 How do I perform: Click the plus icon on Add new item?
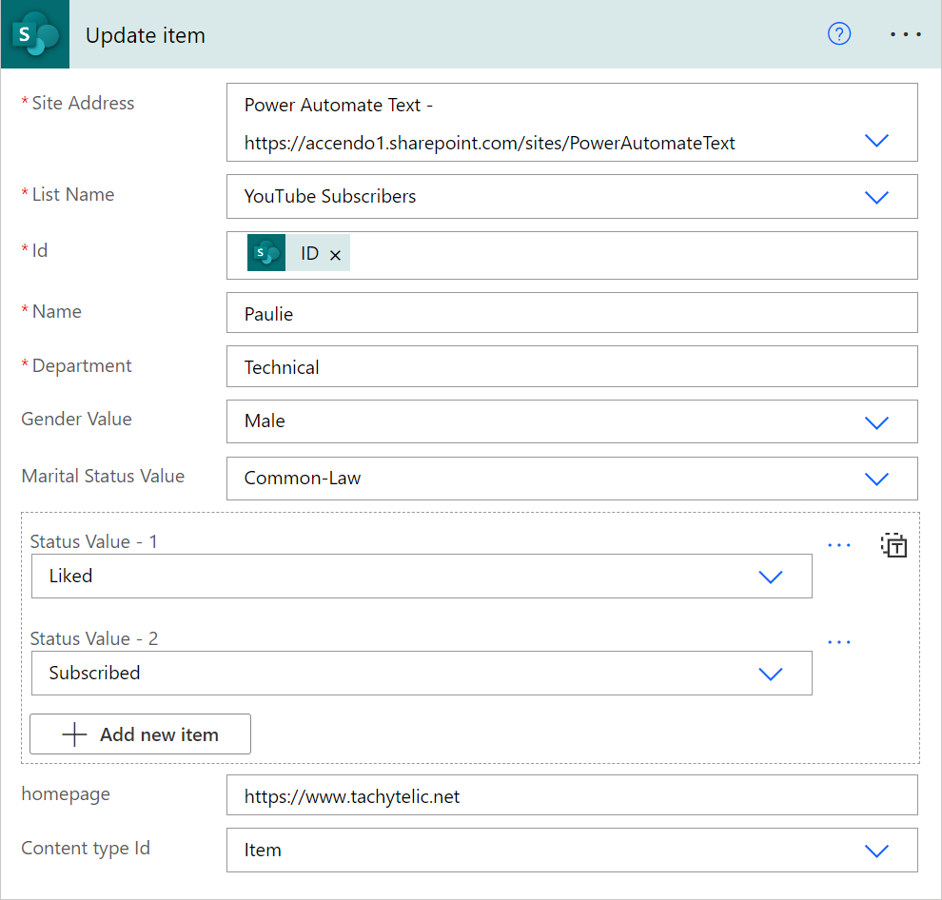tap(74, 734)
